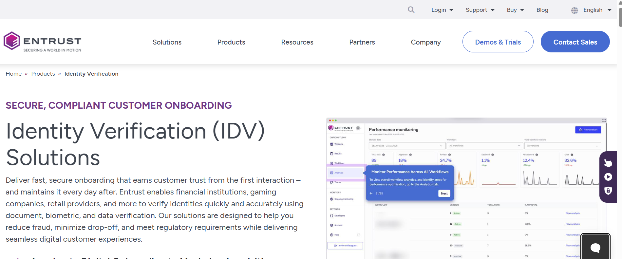Go to Home in the breadcrumb
Image resolution: width=622 pixels, height=259 pixels.
14,74
